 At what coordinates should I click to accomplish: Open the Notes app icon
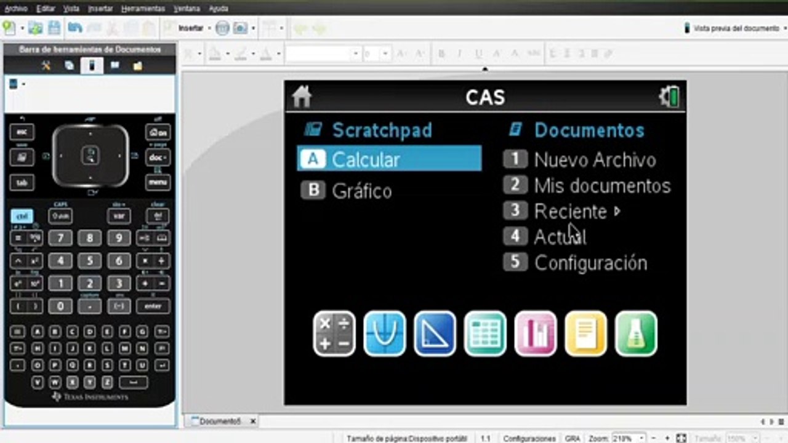click(x=586, y=333)
